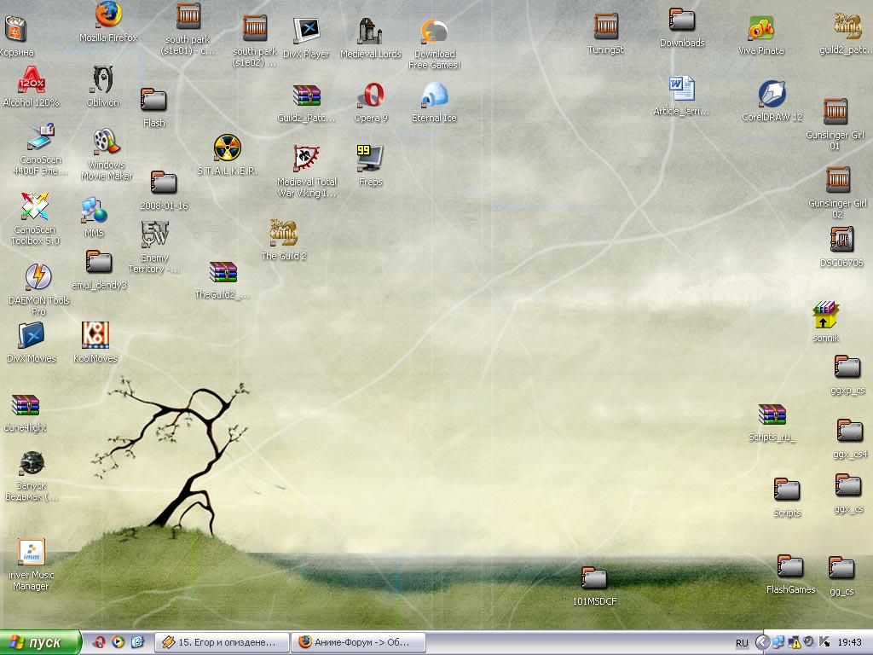This screenshot has height=655, width=873.
Task: Open the Downloads folder on desktop
Action: click(x=682, y=21)
